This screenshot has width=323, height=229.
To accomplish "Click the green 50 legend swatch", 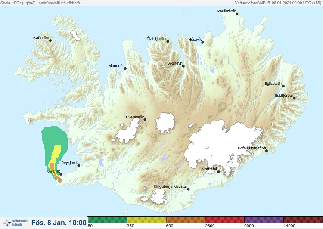I will point(108,220).
